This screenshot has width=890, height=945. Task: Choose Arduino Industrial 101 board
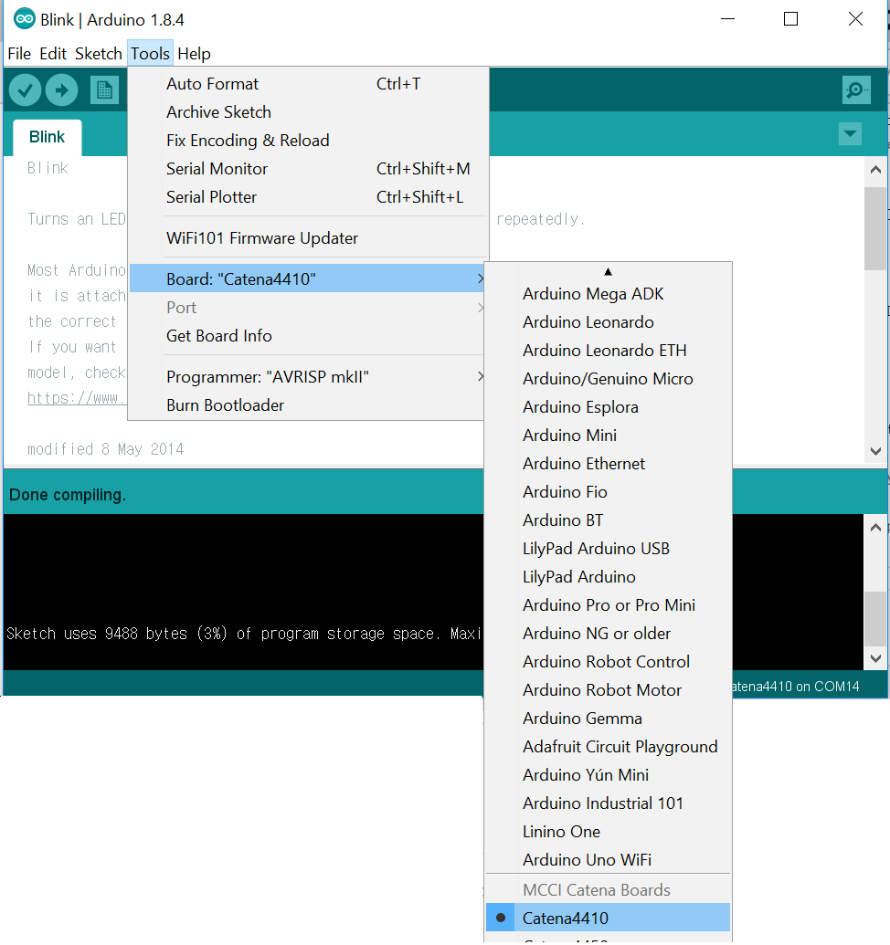[x=608, y=803]
